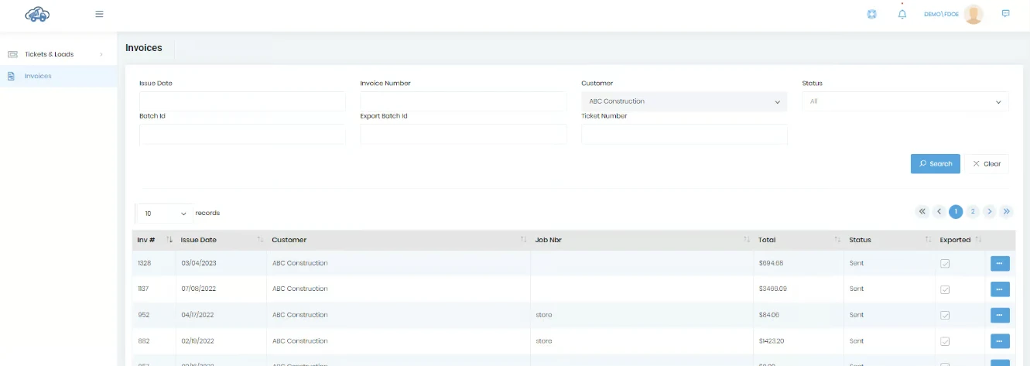Open the notifications bell
This screenshot has height=366, width=1030.
(x=902, y=14)
